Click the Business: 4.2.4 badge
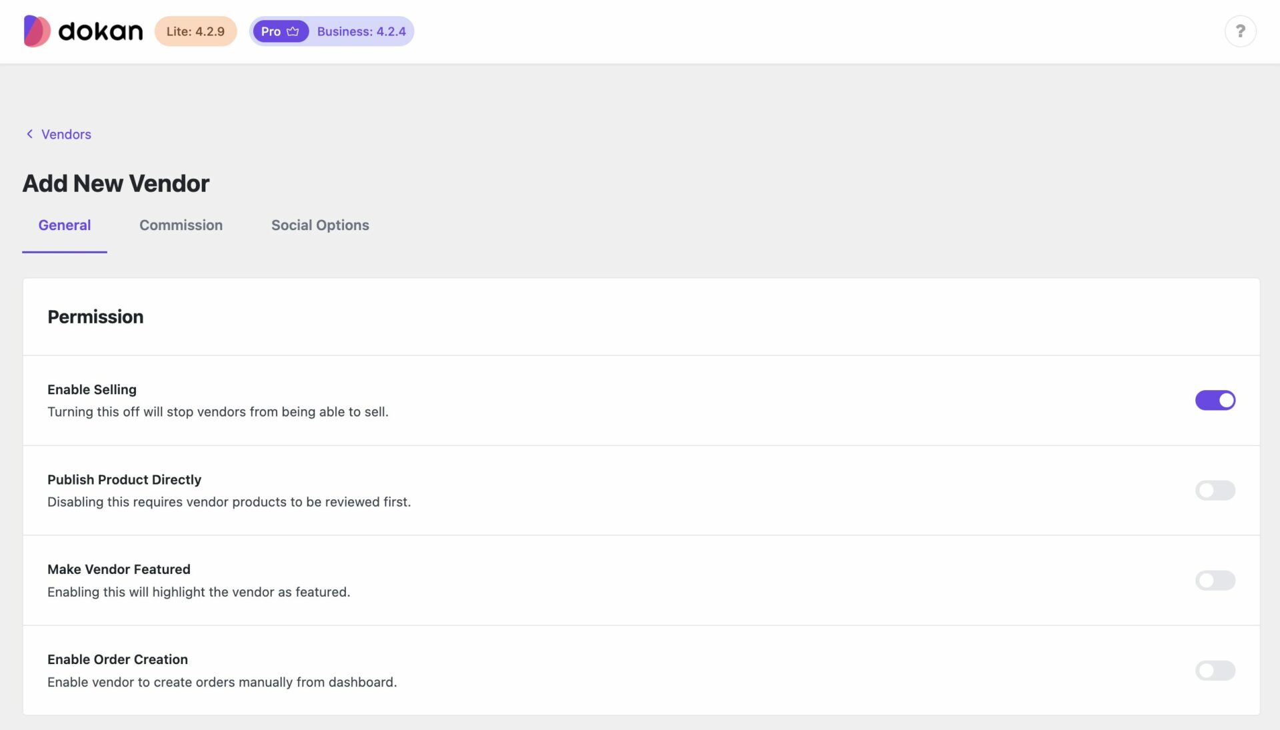Viewport: 1280px width, 730px height. (x=361, y=31)
